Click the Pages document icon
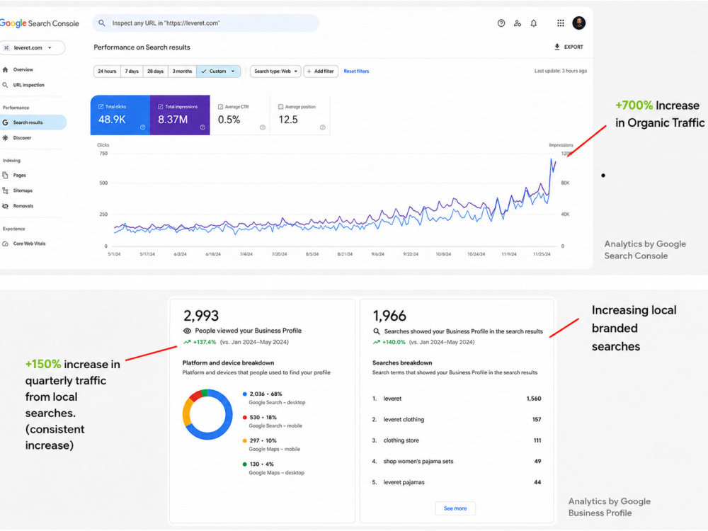Screen dimensions: 708x531 6,175
